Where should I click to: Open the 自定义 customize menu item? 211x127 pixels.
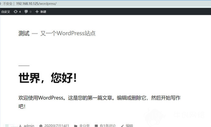click(6, 12)
